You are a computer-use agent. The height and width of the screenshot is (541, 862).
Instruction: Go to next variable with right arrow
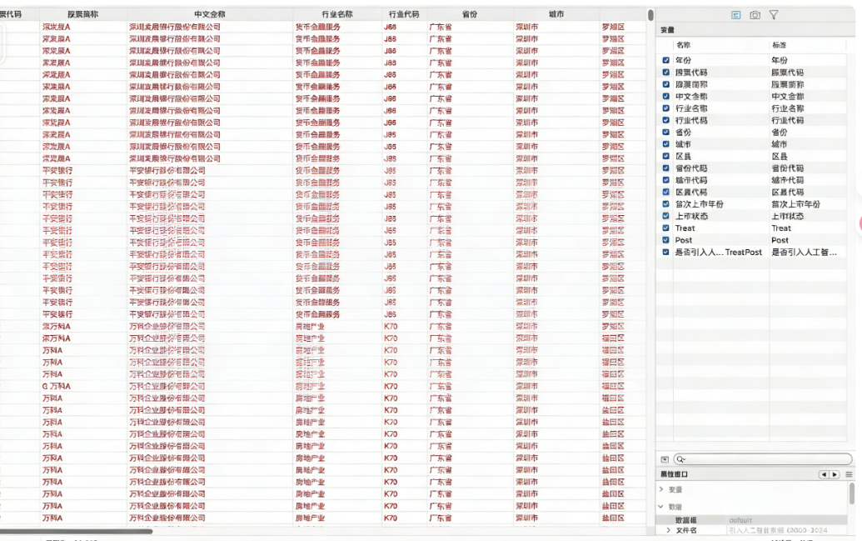tap(835, 474)
